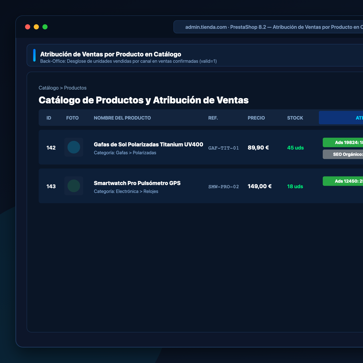
Task: Click the Ads 12450 attribution badge
Action: 343,181
